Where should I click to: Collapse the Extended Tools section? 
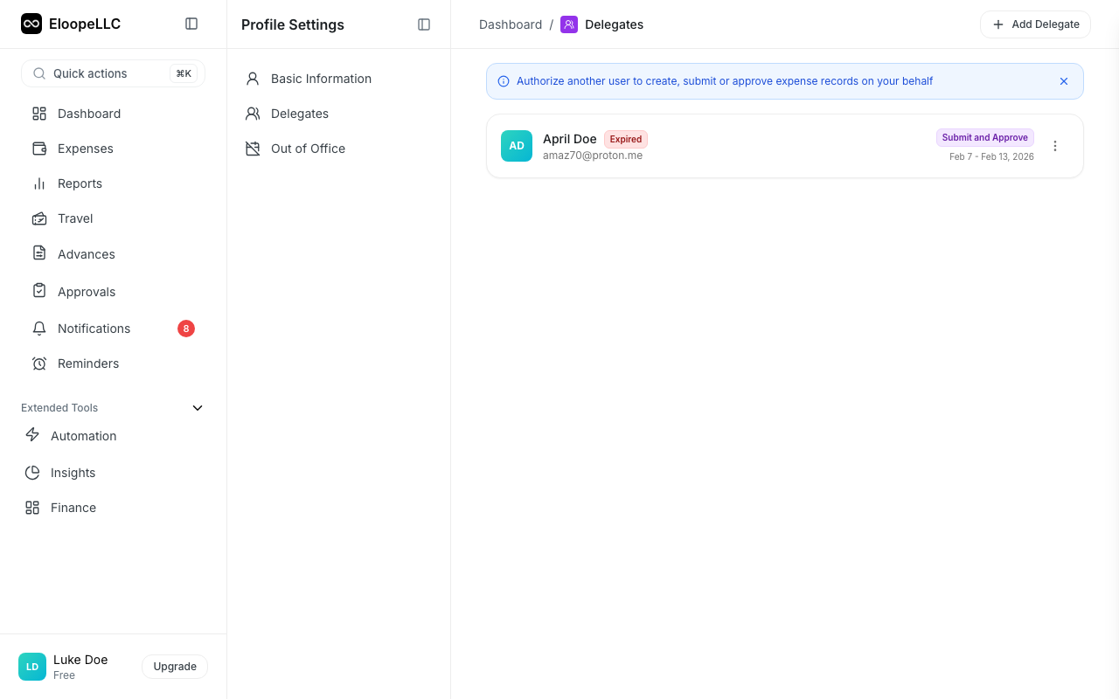pos(198,408)
